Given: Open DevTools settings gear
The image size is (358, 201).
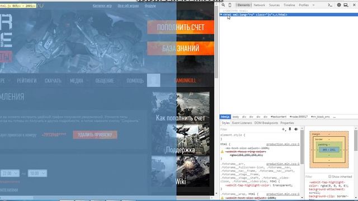Looking at the screenshot, I should pyautogui.click(x=339, y=5).
